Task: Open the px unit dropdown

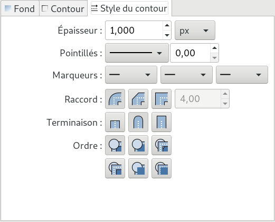Action: pyautogui.click(x=195, y=31)
